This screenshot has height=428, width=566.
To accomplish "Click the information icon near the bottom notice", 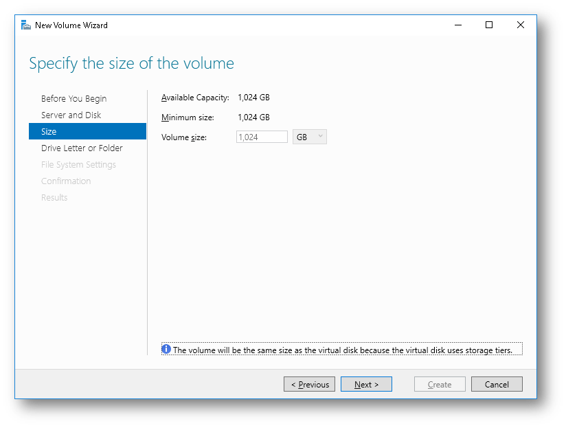I will [x=166, y=349].
